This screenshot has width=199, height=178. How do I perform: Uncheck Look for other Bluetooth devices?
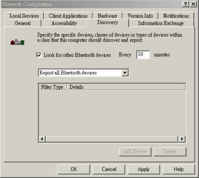click(39, 55)
